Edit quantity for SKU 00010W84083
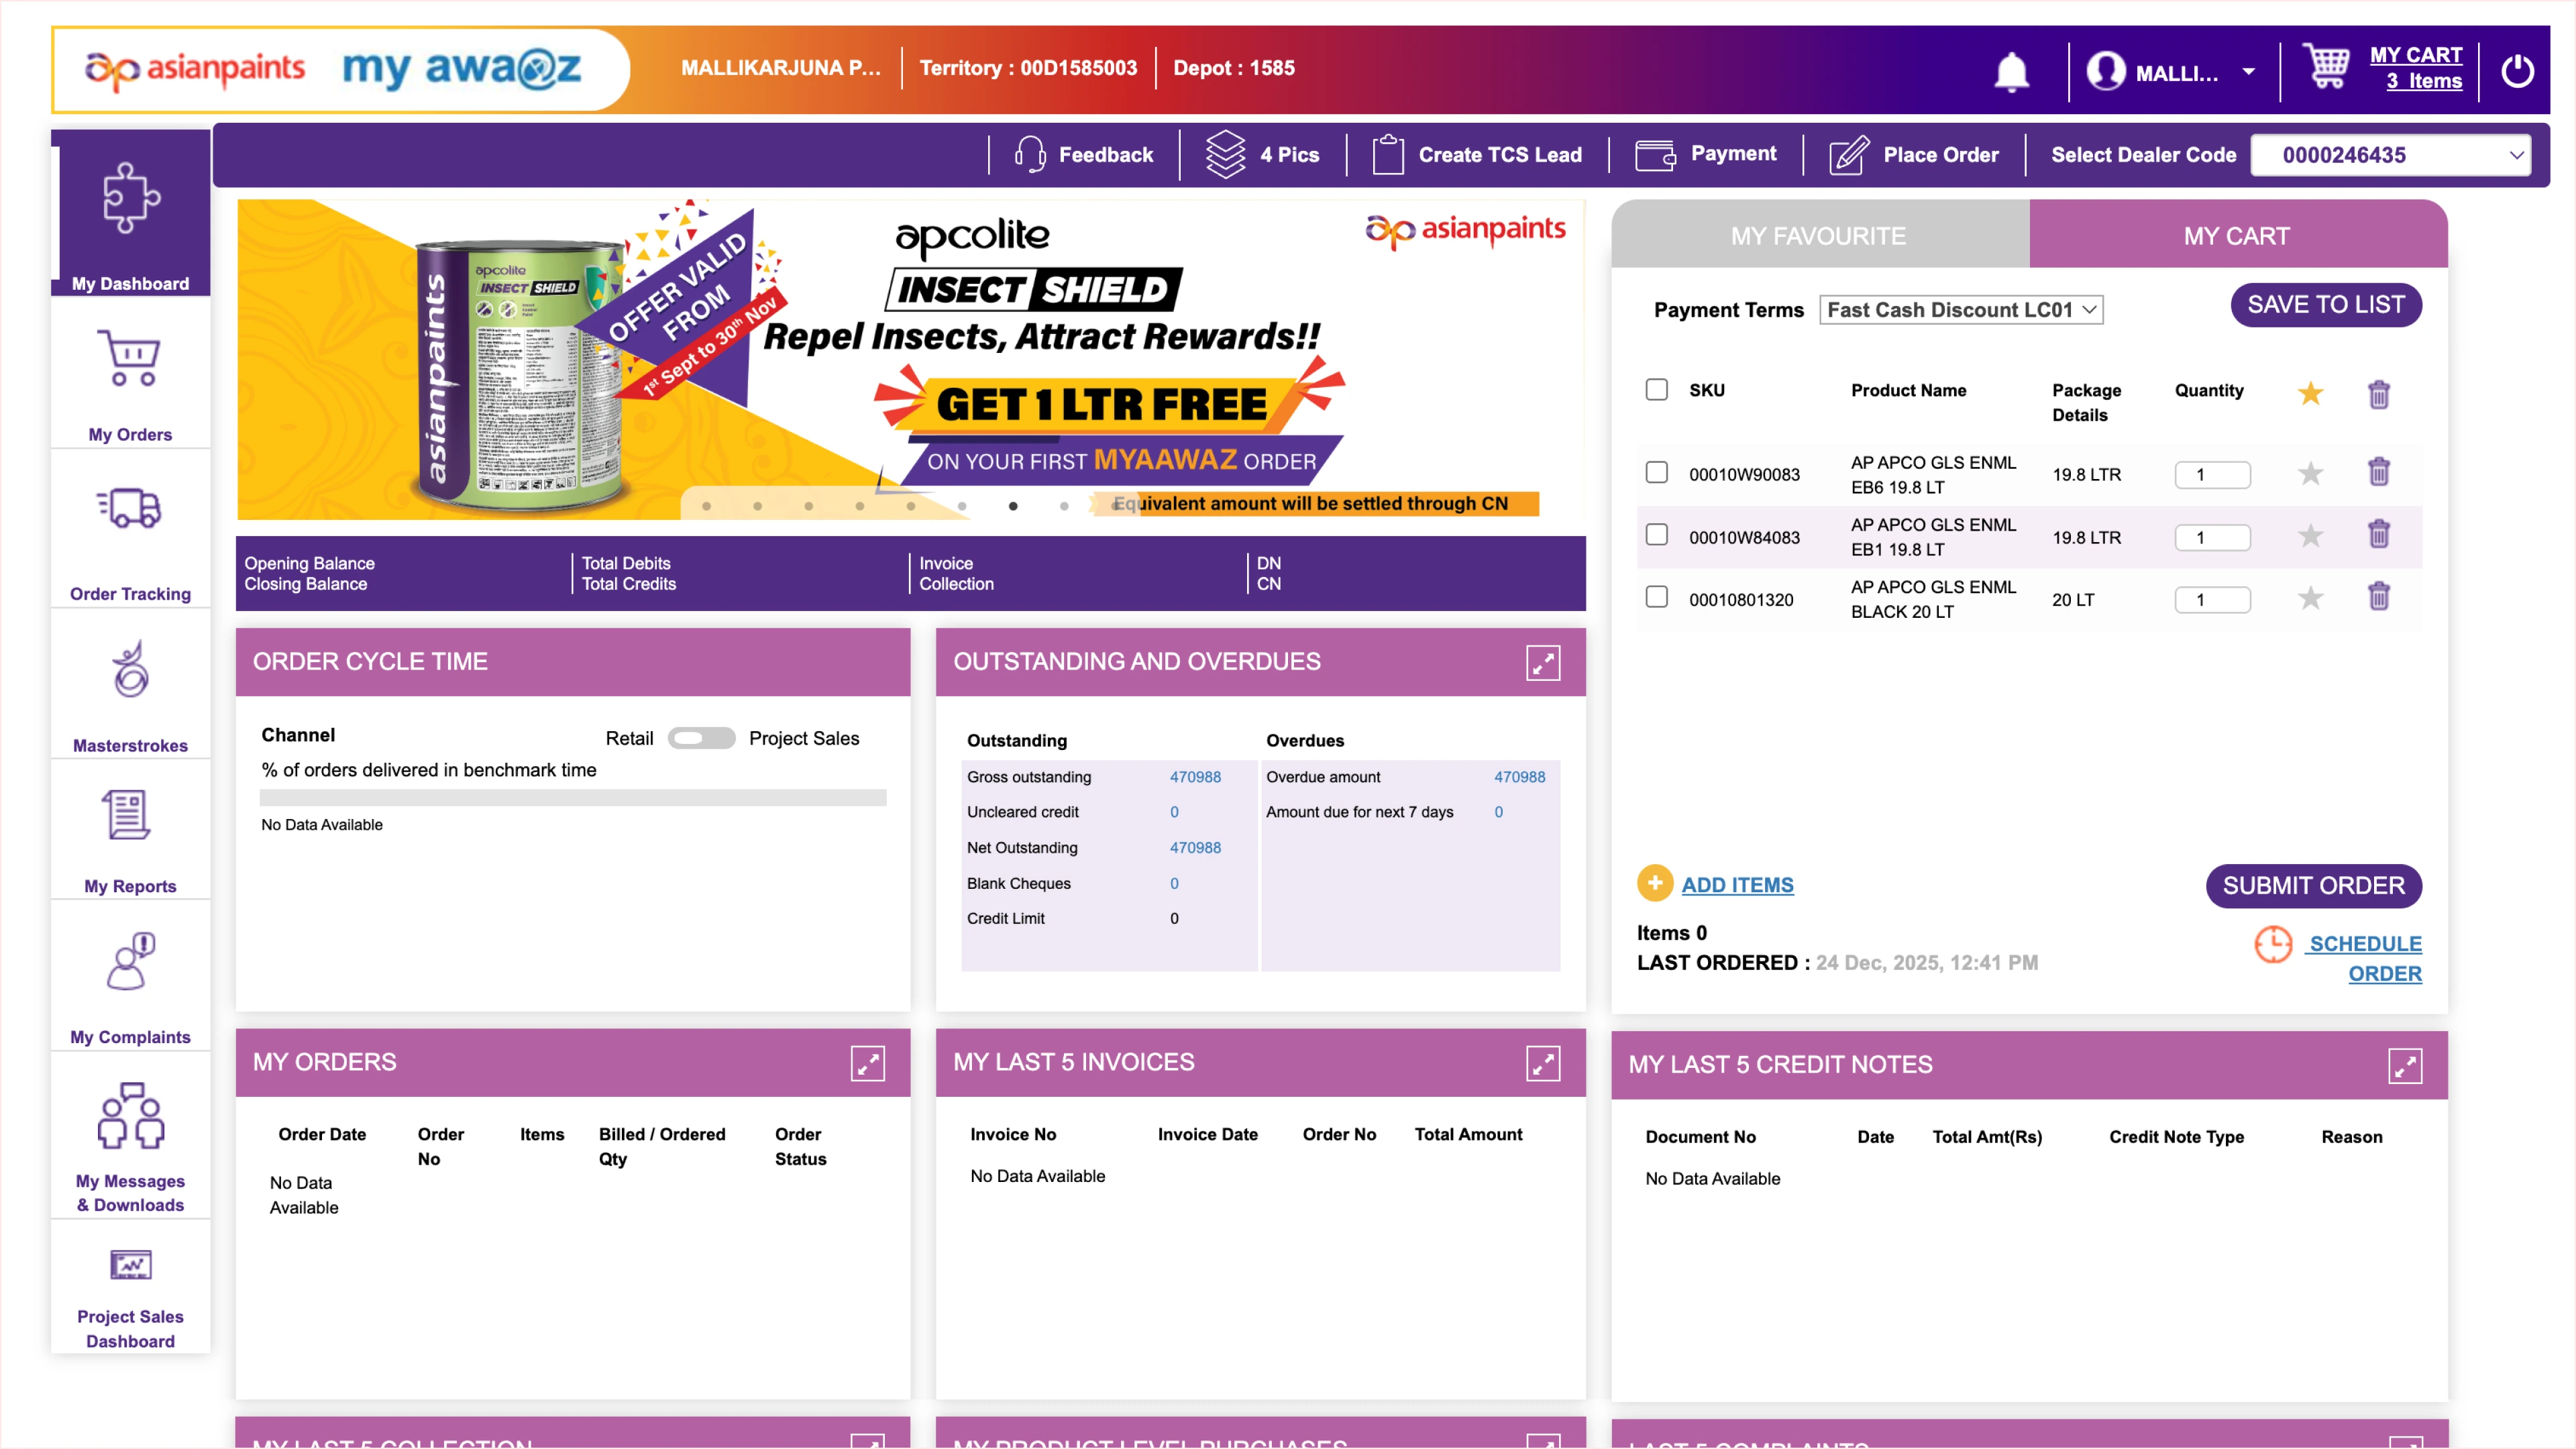Screen dimensions: 2576x1449 (2212, 538)
